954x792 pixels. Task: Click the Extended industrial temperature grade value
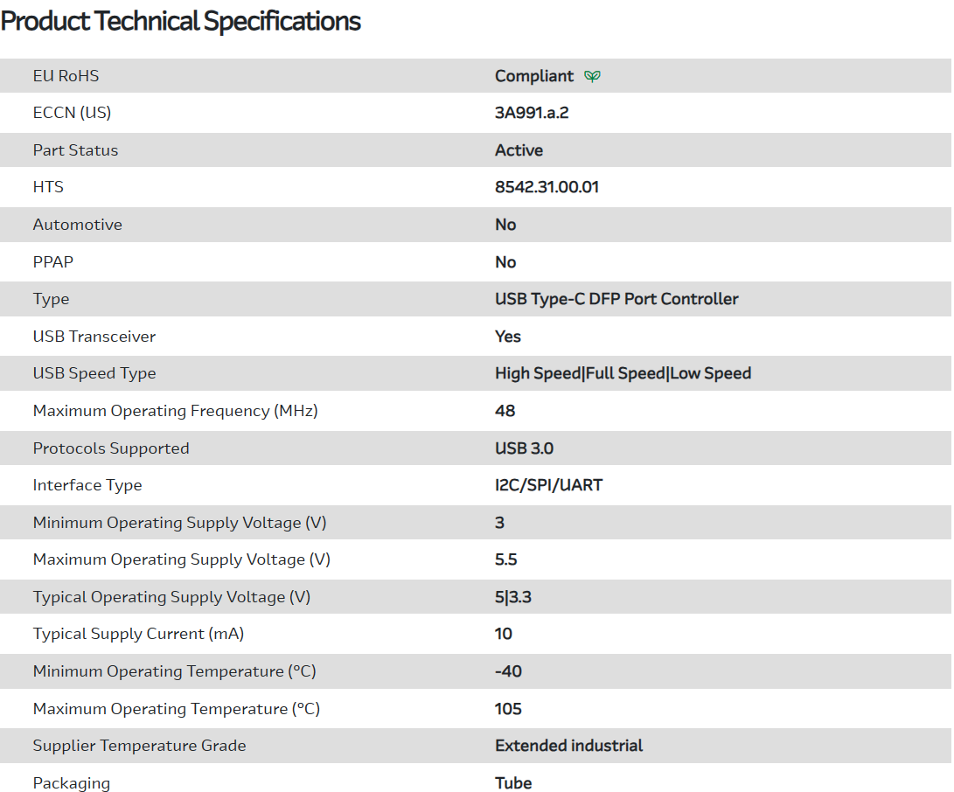point(568,746)
